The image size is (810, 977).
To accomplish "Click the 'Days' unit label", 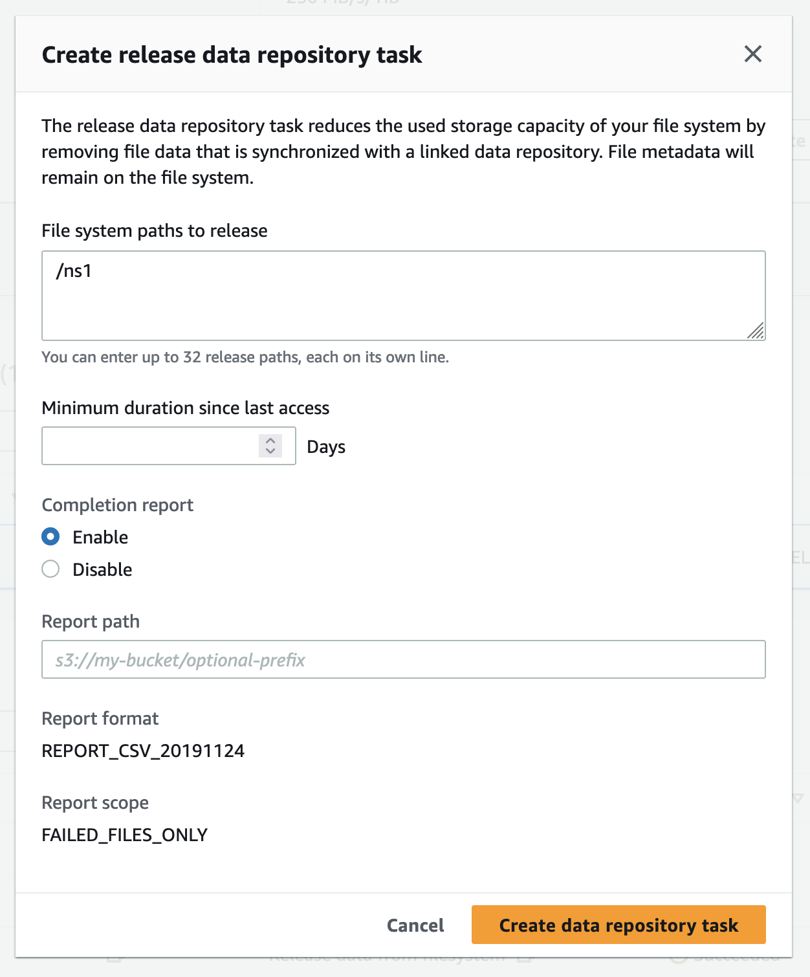I will pos(326,447).
